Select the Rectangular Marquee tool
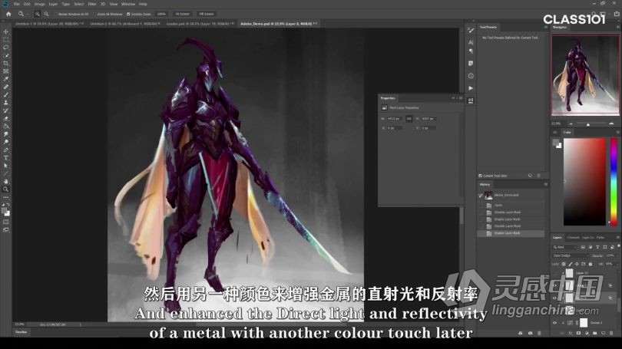The width and height of the screenshot is (622, 349). (x=5, y=40)
